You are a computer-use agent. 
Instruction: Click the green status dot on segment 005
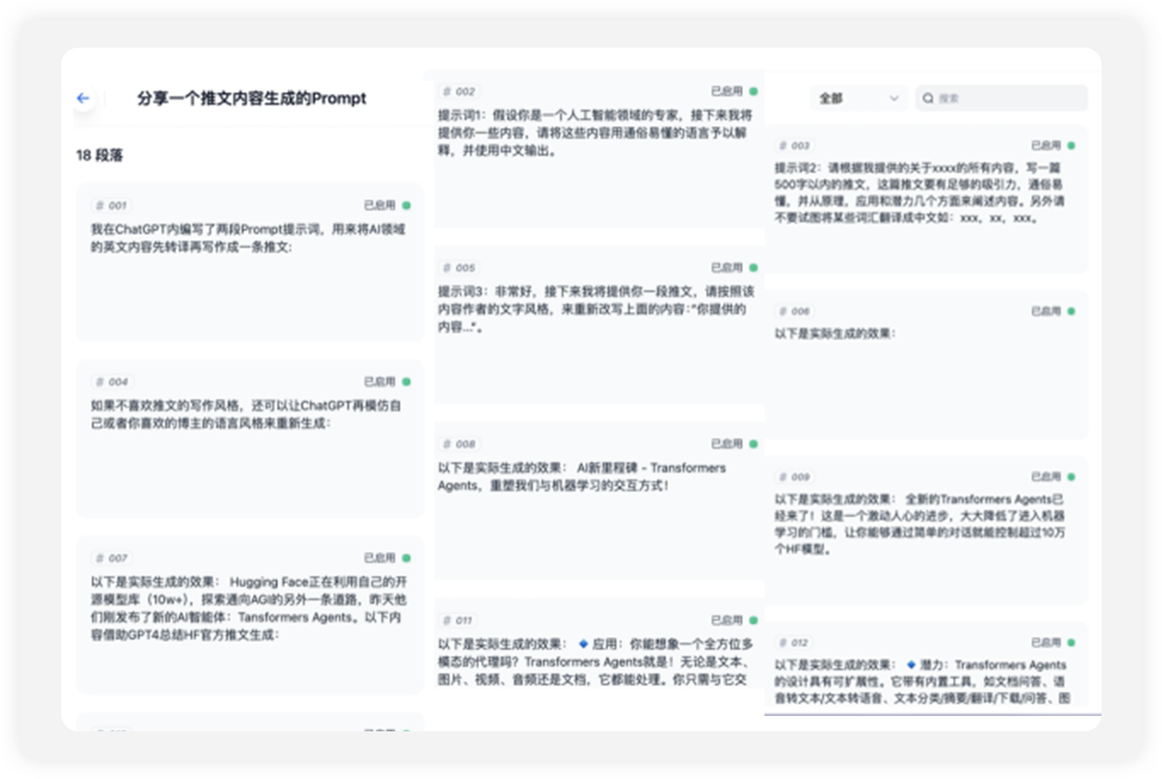[753, 267]
